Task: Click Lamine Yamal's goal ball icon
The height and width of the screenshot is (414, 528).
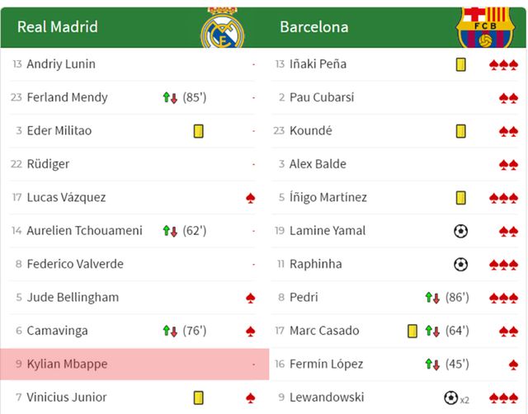Action: click(x=461, y=231)
